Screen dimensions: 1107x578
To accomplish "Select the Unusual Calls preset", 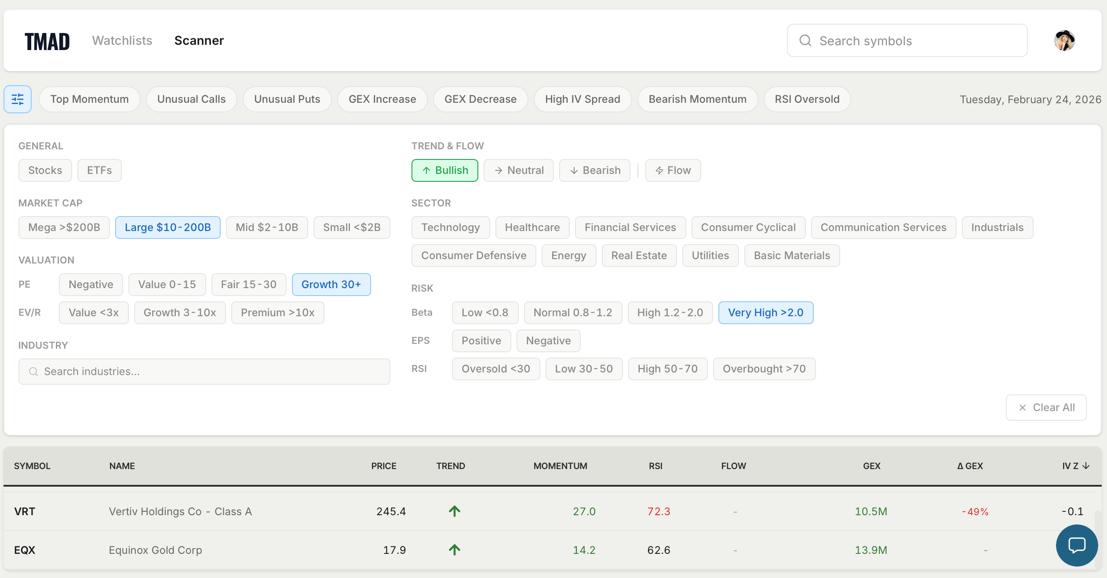I will 191,99.
